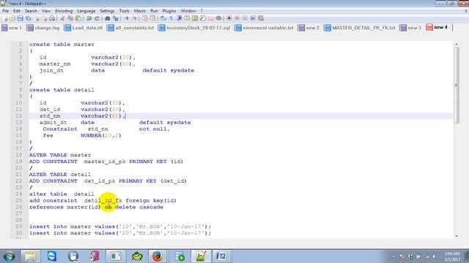Screen dimensions: 469x263
Task: Click the macro Playback icon
Action: point(245,18)
